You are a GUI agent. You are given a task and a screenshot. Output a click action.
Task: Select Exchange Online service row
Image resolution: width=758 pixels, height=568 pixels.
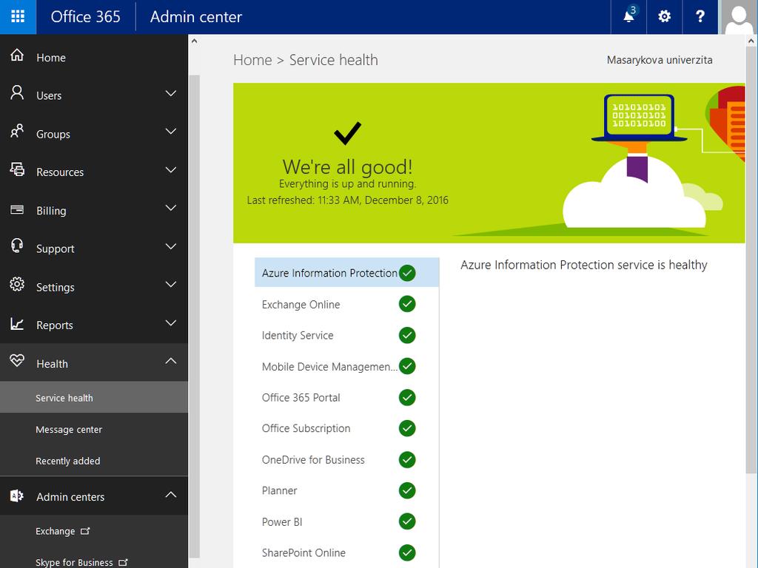pyautogui.click(x=346, y=304)
